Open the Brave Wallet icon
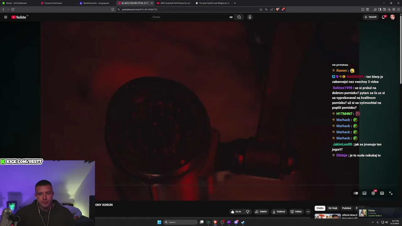 (x=384, y=9)
